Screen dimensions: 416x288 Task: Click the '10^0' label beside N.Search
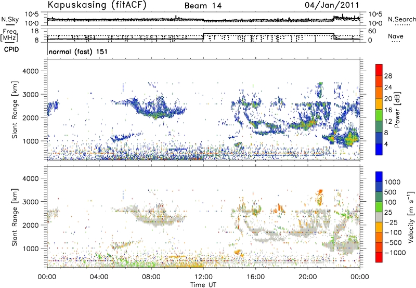pos(375,23)
